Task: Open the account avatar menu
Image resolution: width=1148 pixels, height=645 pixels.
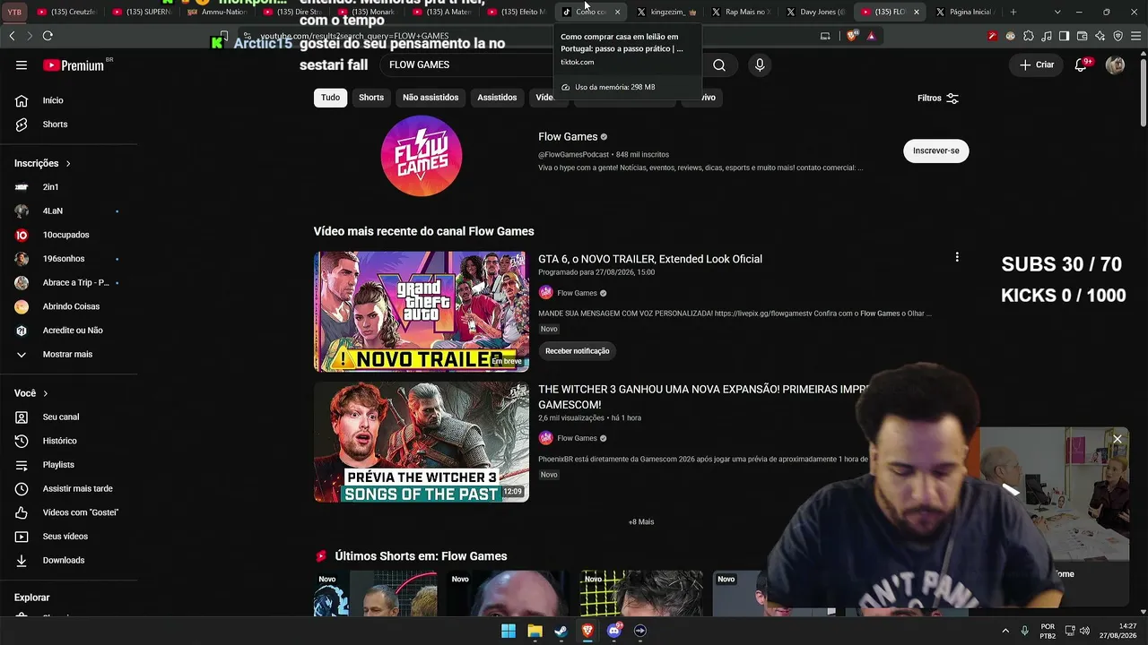Action: (x=1115, y=65)
